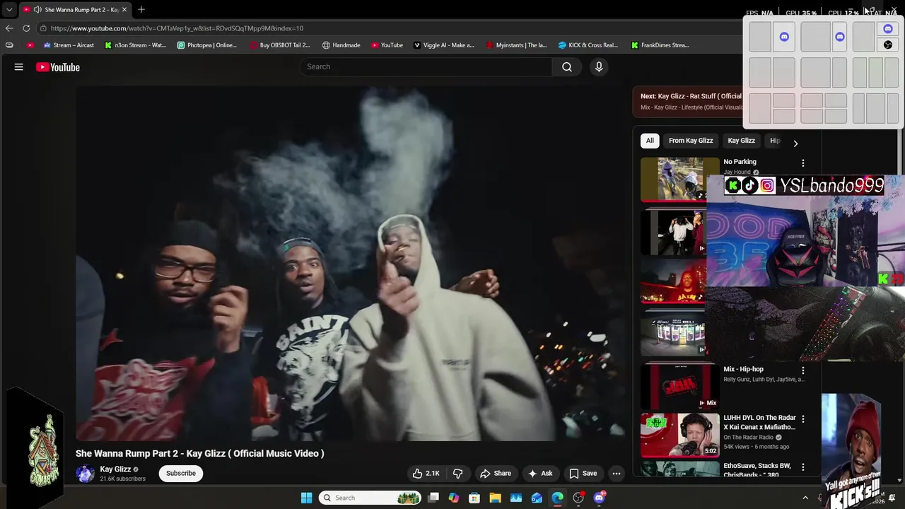Share this video
Viewport: 905px width, 509px height.
click(x=495, y=474)
